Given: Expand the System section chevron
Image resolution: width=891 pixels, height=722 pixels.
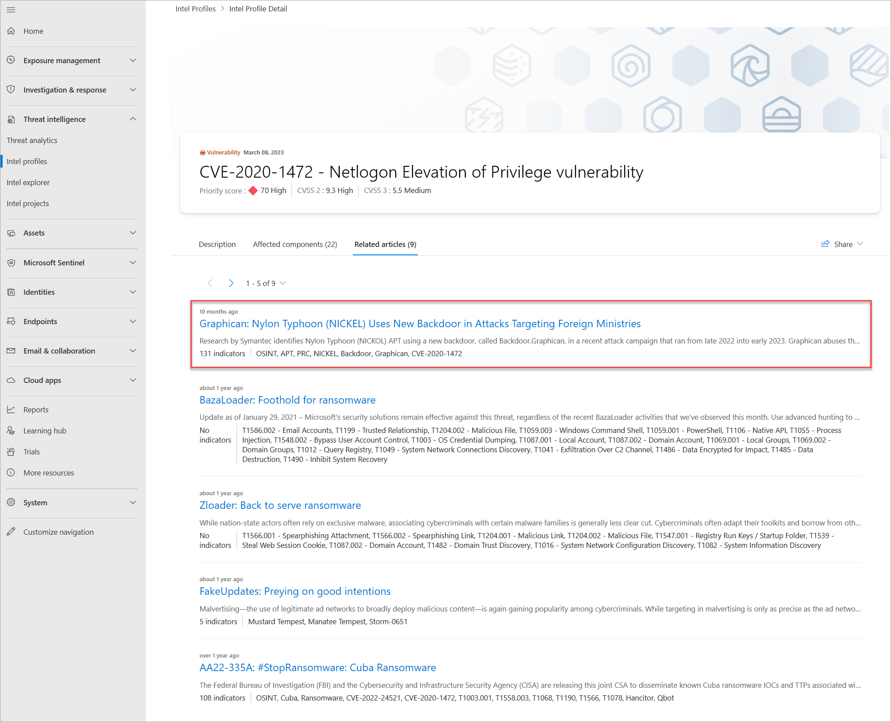Looking at the screenshot, I should (x=133, y=503).
